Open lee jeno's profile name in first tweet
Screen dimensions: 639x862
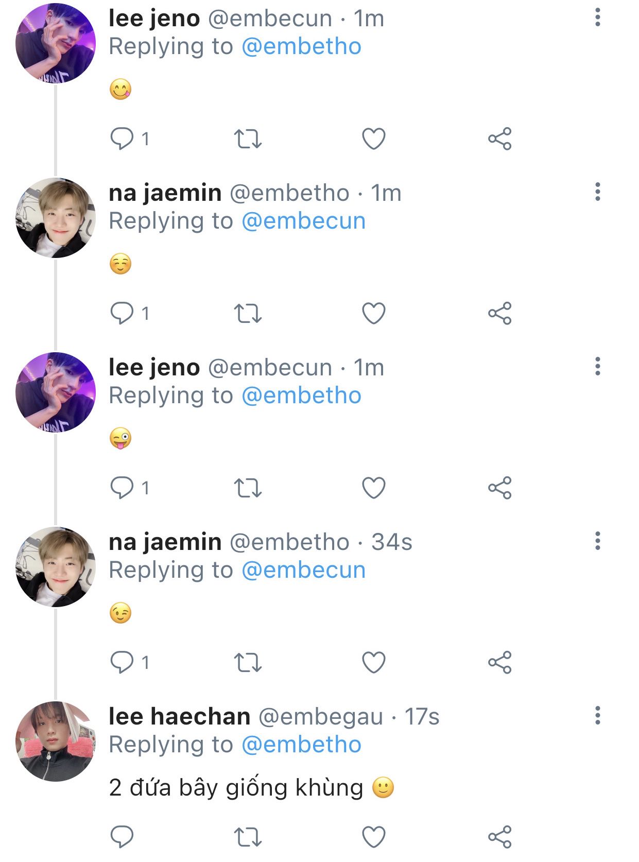pyautogui.click(x=154, y=19)
